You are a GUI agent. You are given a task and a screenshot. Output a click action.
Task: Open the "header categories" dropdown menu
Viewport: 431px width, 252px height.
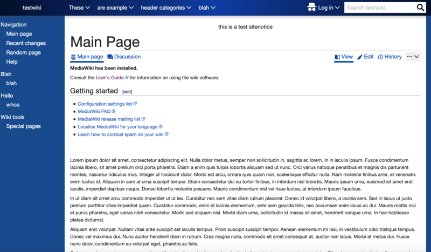tap(166, 8)
